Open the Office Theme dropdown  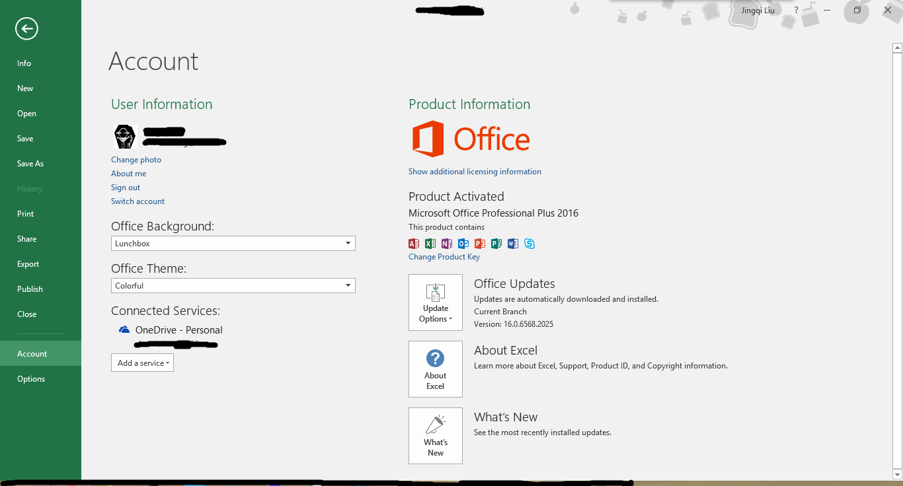[233, 285]
